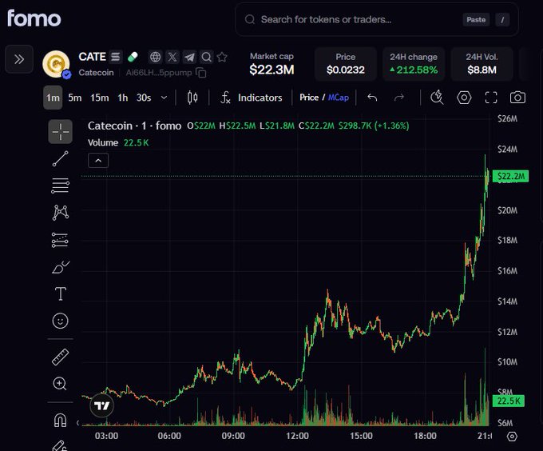Click the Volume 22.5K indicator label

(118, 142)
